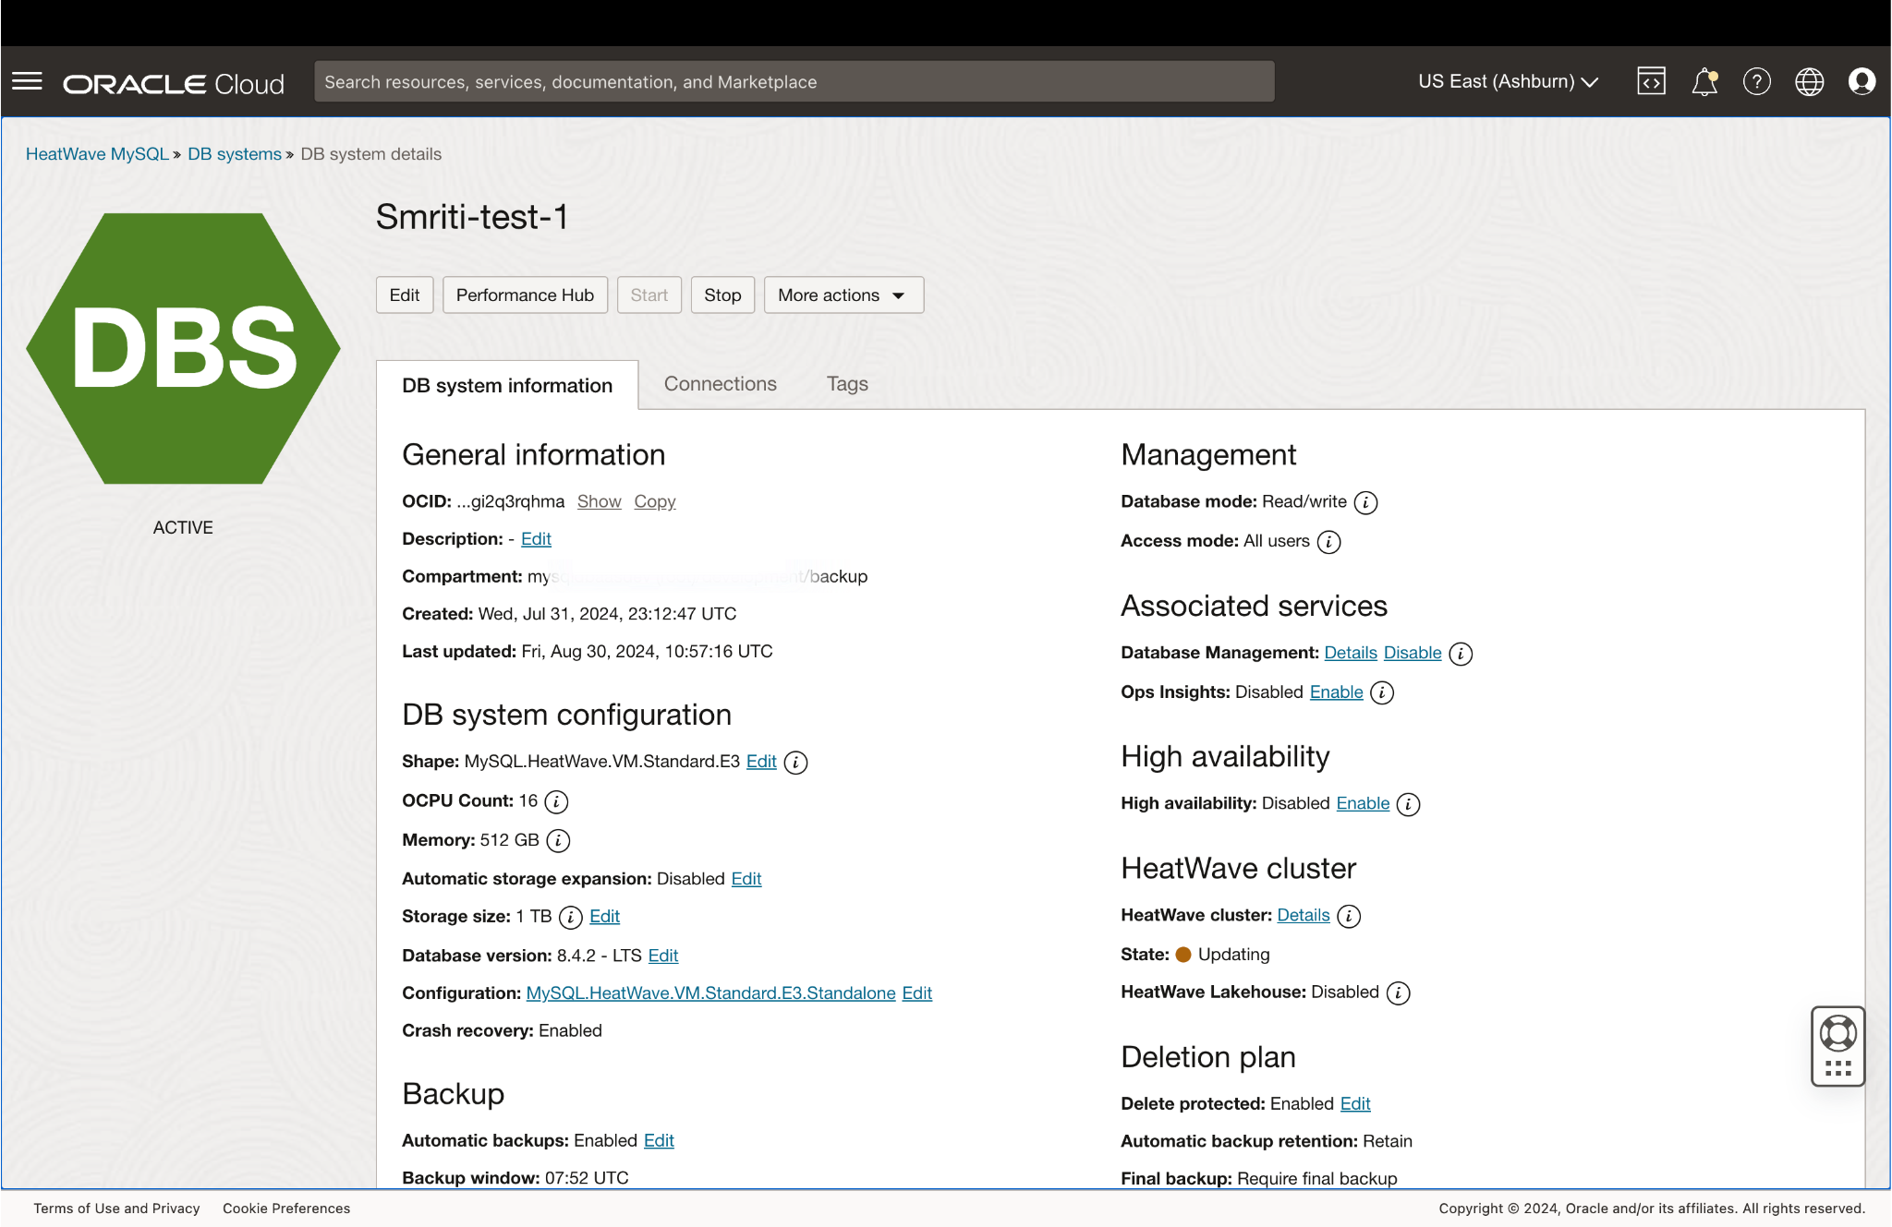Launch Cloud Shell from the top bar
Image resolution: width=1892 pixels, height=1227 pixels.
click(x=1652, y=81)
